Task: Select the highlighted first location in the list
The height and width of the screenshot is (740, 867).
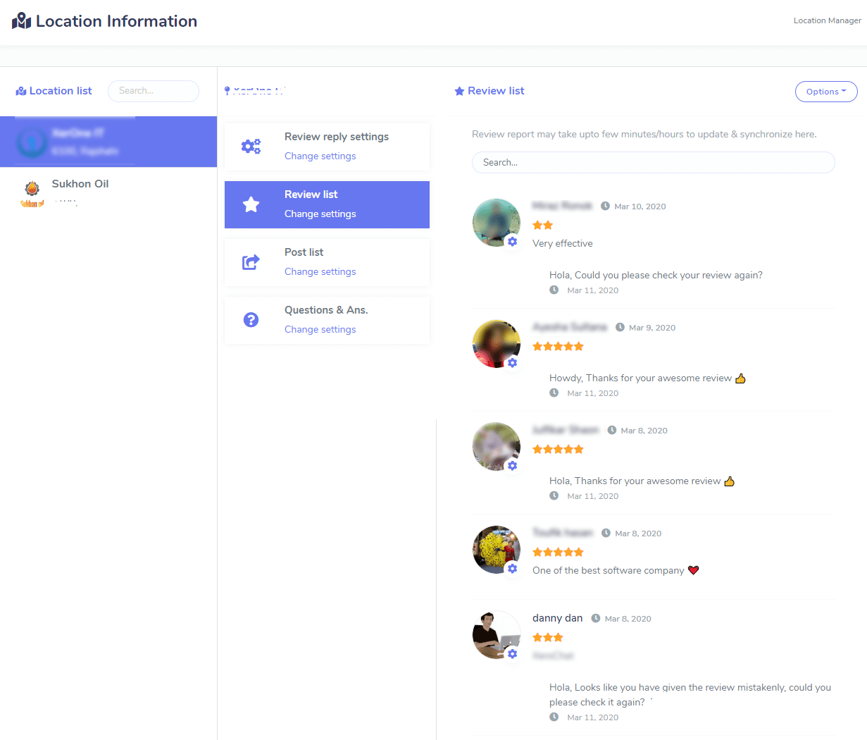Action: tap(108, 142)
